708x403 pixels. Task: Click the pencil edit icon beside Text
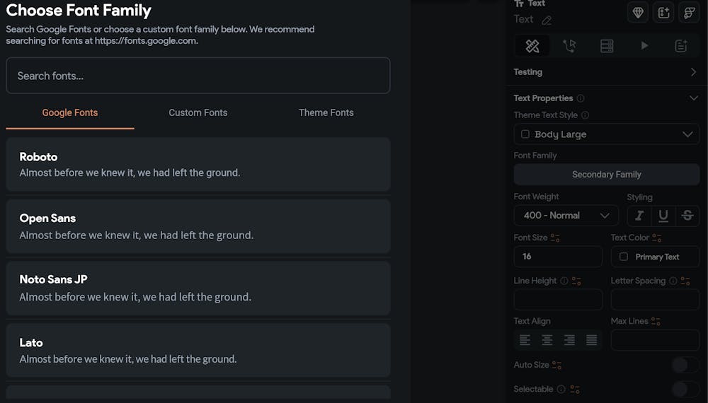547,21
